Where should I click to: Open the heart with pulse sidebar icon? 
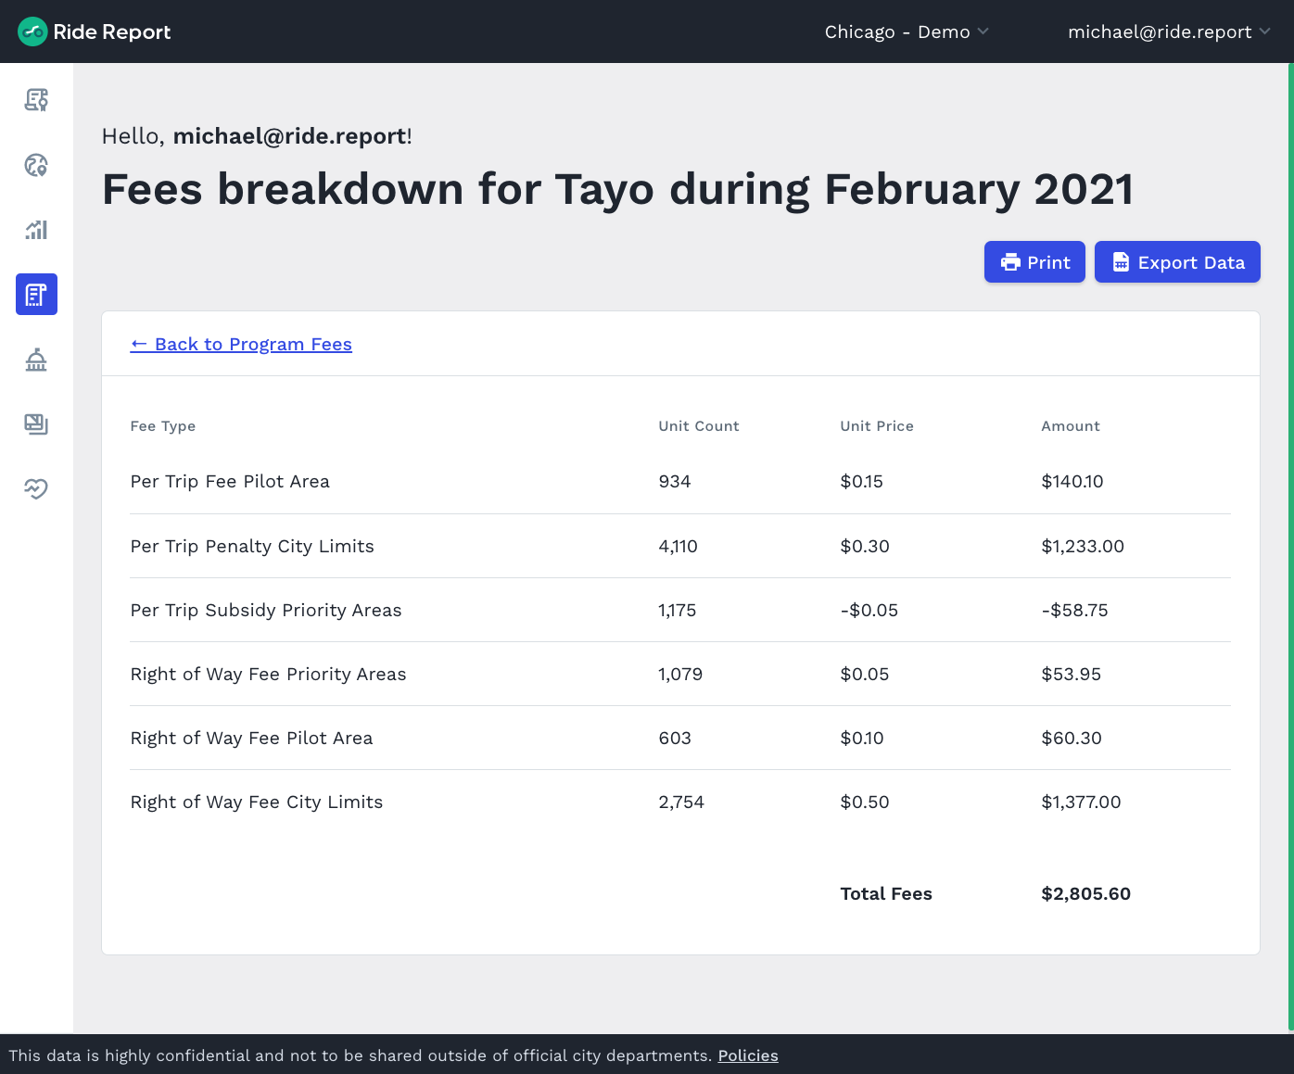(36, 488)
